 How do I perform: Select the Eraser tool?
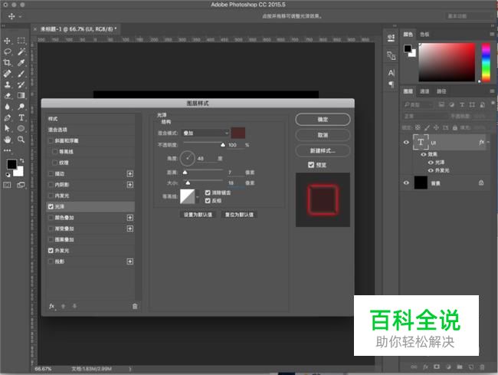click(x=7, y=95)
